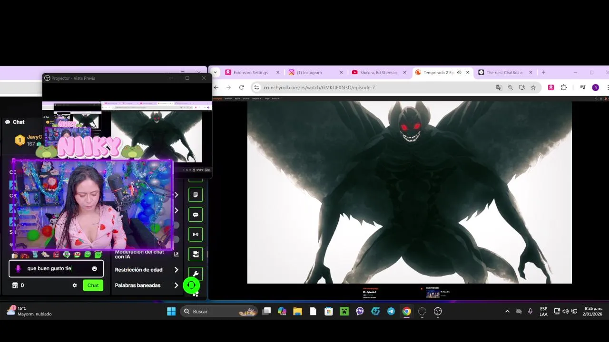Screen dimensions: 609x342
Task: Open the Windows Start menu
Action: [x=171, y=312]
